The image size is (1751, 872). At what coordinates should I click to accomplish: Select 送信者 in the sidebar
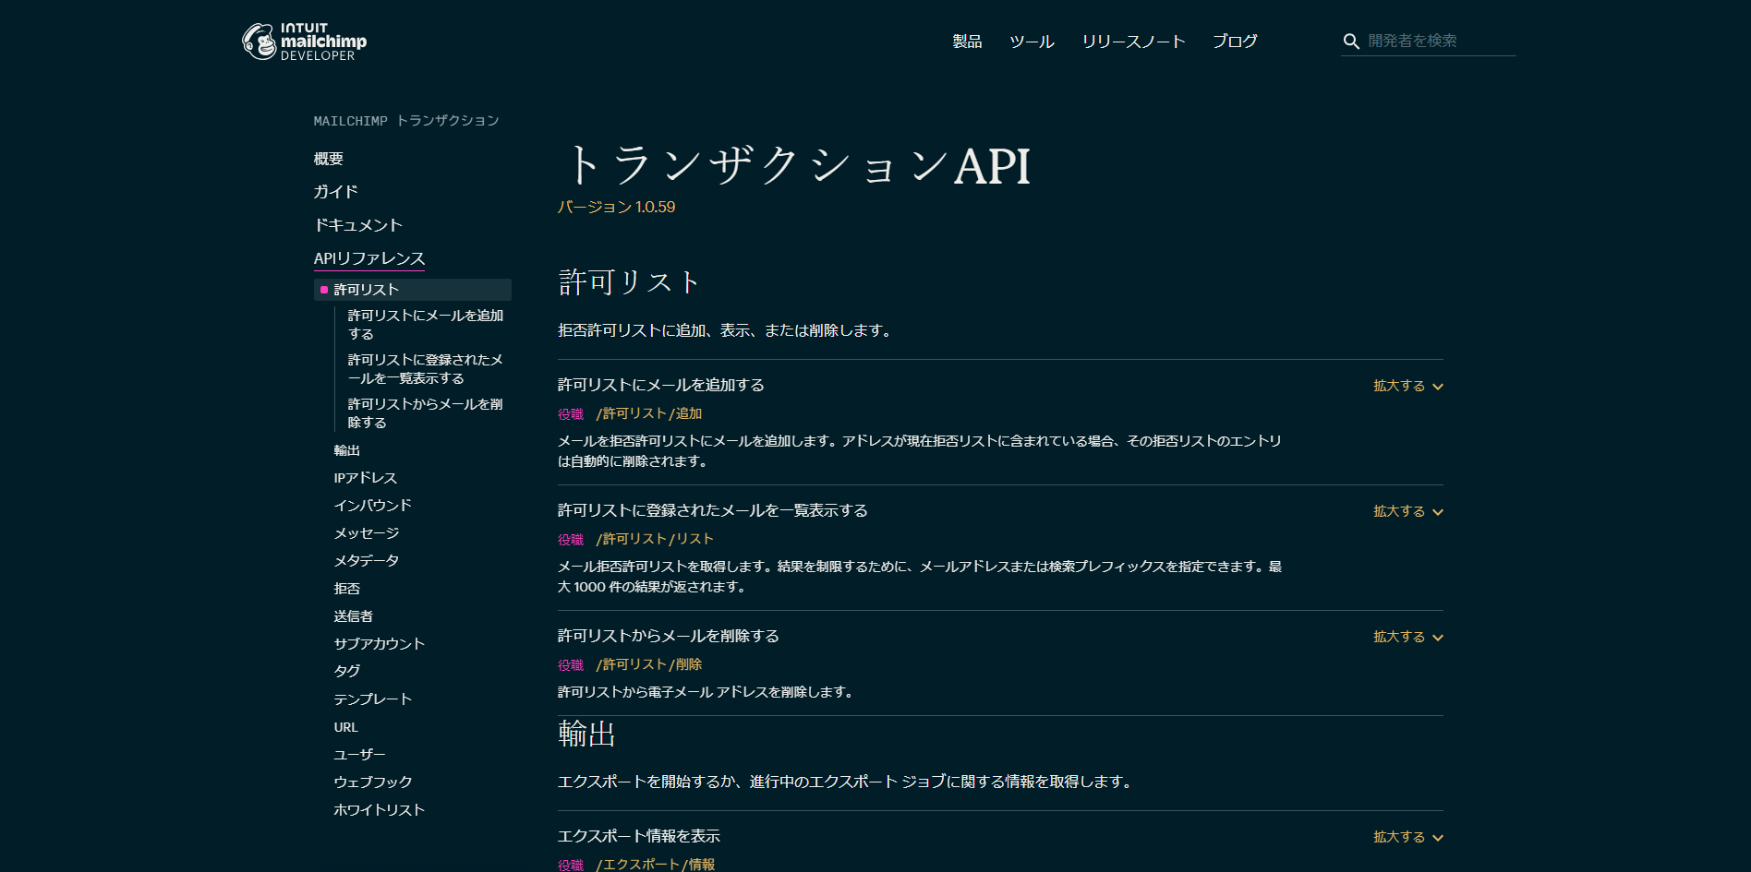click(354, 616)
